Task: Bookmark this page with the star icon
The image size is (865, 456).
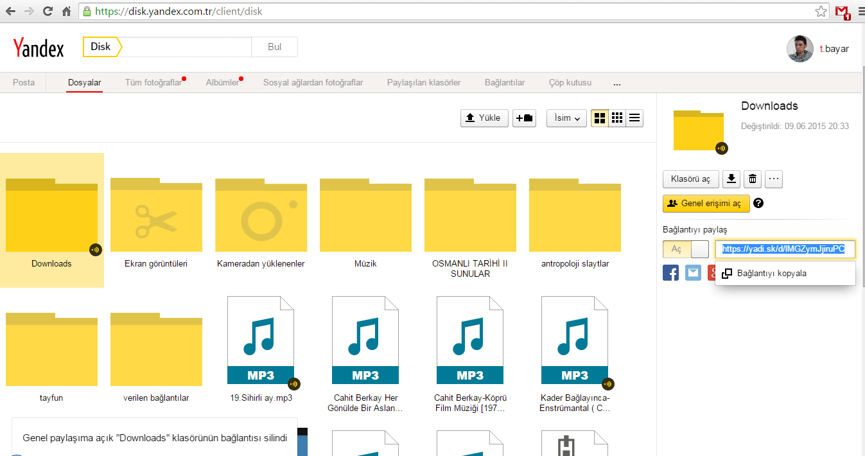Action: pyautogui.click(x=821, y=12)
